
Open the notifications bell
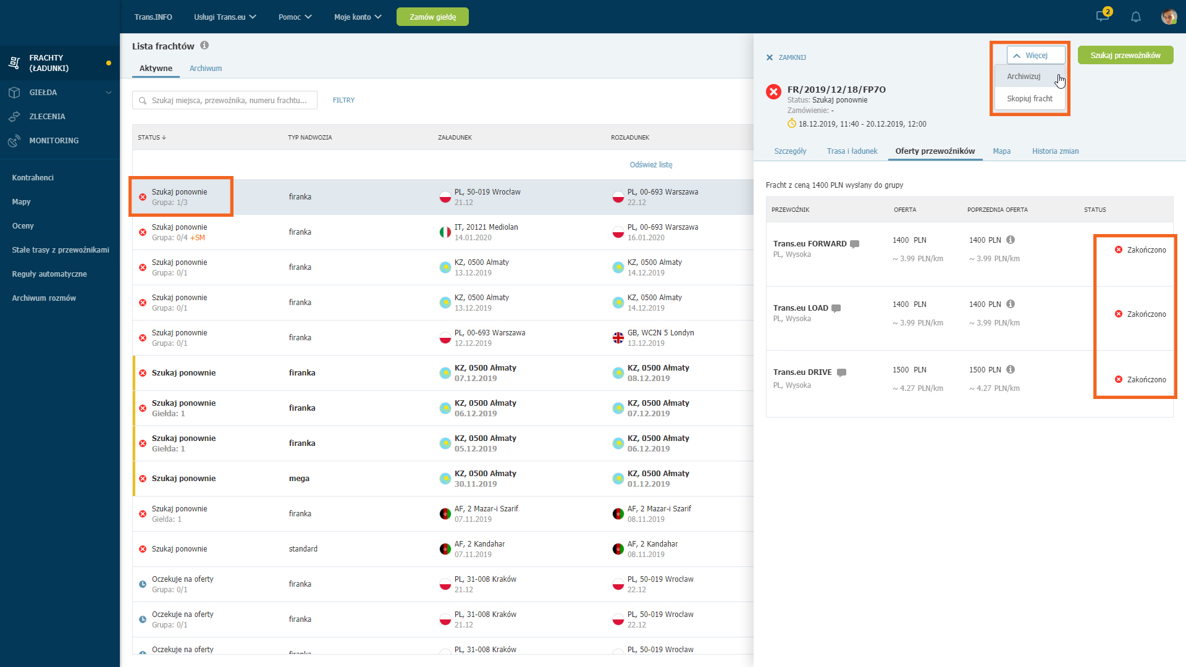(1136, 17)
